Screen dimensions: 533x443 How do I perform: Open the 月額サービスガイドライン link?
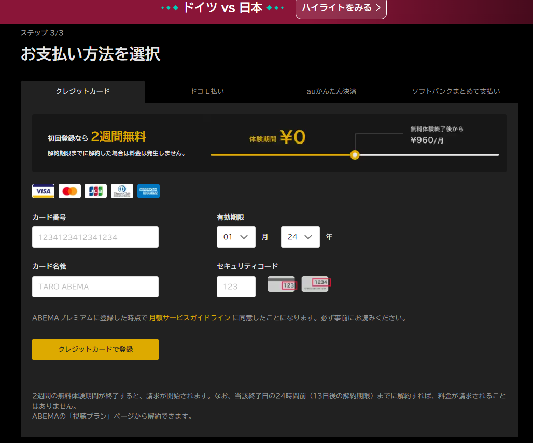coord(190,318)
